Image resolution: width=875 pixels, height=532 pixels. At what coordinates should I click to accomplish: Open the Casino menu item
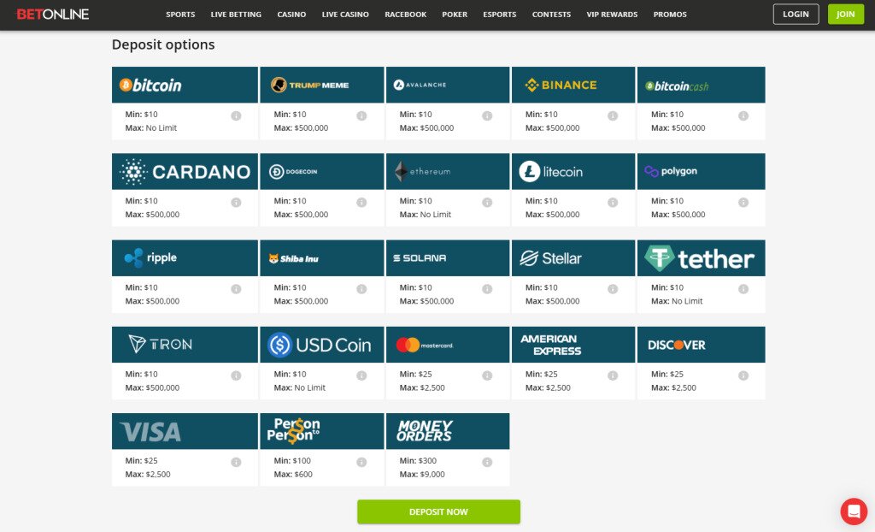pyautogui.click(x=292, y=15)
